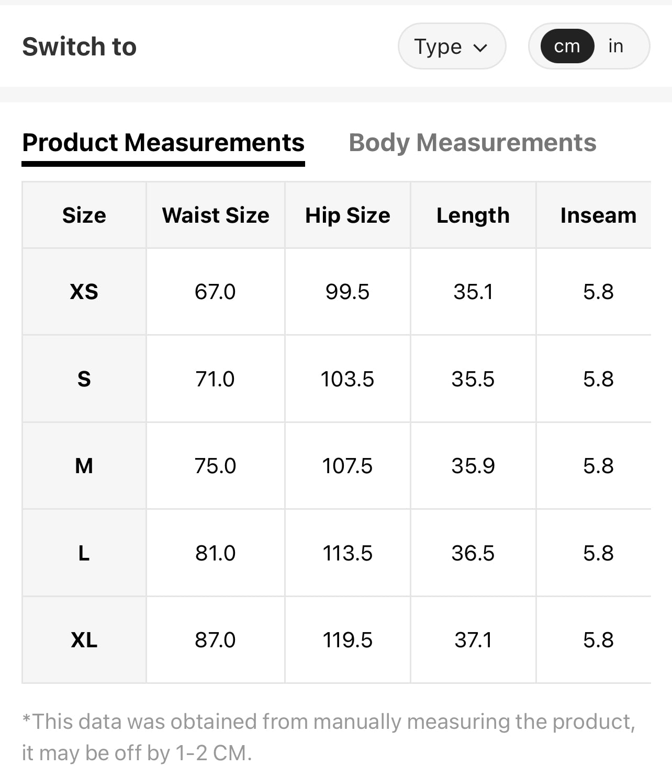Click the Waist Size column header
Screen dimensions: 672x778
coord(216,215)
